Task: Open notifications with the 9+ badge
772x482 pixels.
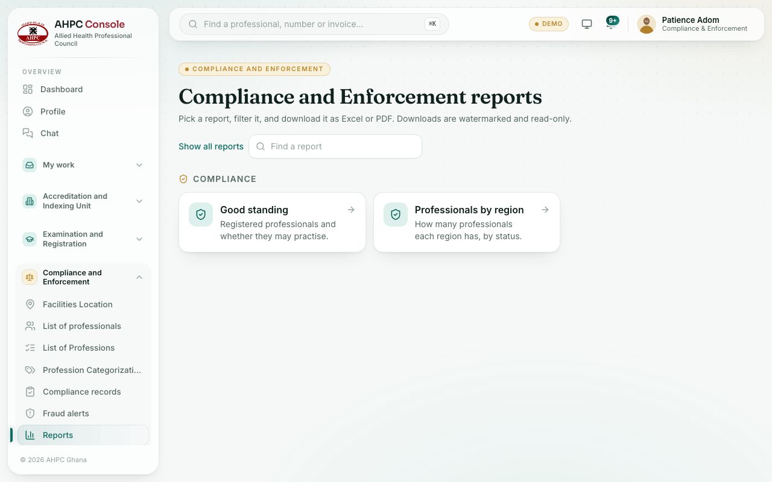Action: (612, 23)
